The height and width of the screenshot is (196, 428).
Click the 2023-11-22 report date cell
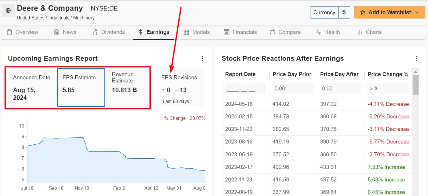click(x=239, y=129)
